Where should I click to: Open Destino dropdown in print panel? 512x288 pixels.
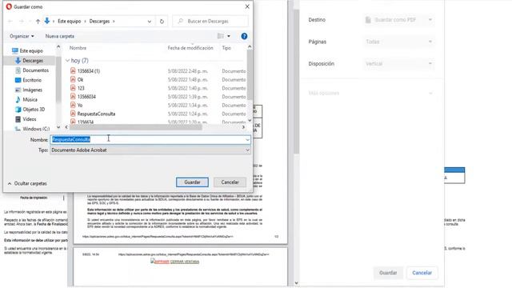(x=399, y=20)
